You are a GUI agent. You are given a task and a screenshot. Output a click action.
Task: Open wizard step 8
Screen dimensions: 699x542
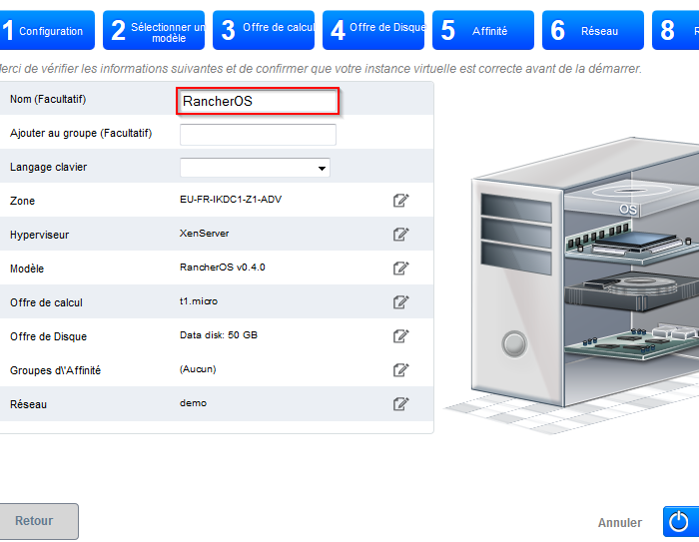coord(677,31)
